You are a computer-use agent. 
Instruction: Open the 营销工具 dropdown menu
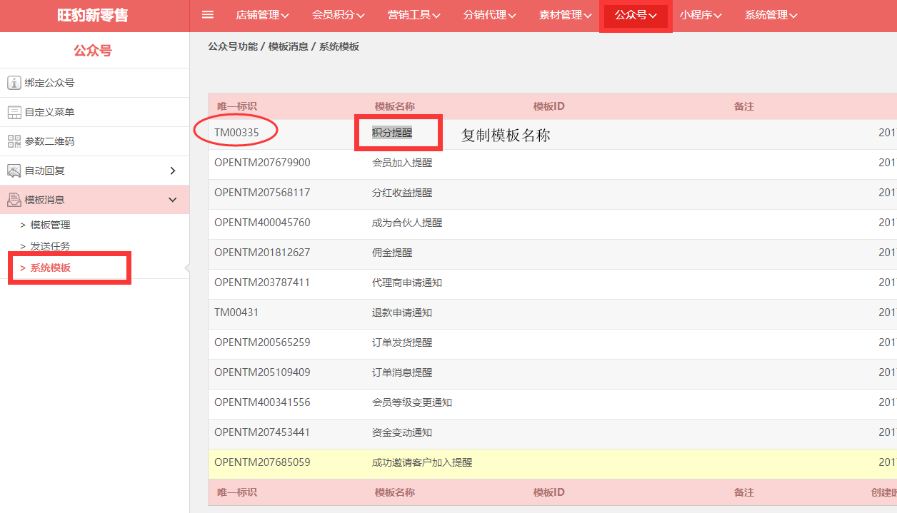point(414,15)
